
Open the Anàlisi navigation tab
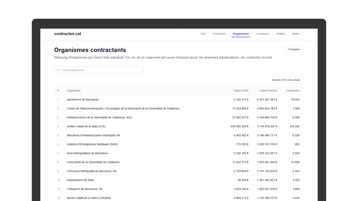click(x=281, y=34)
